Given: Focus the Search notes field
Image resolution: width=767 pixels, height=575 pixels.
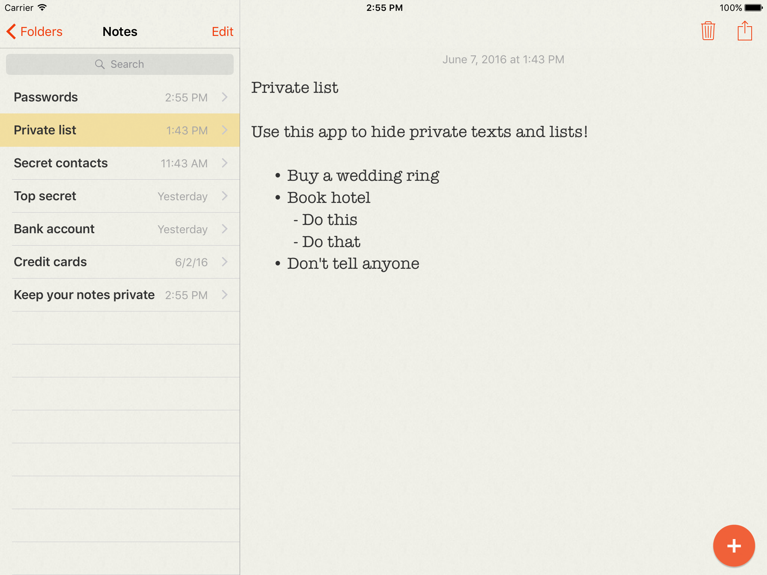Looking at the screenshot, I should tap(127, 64).
